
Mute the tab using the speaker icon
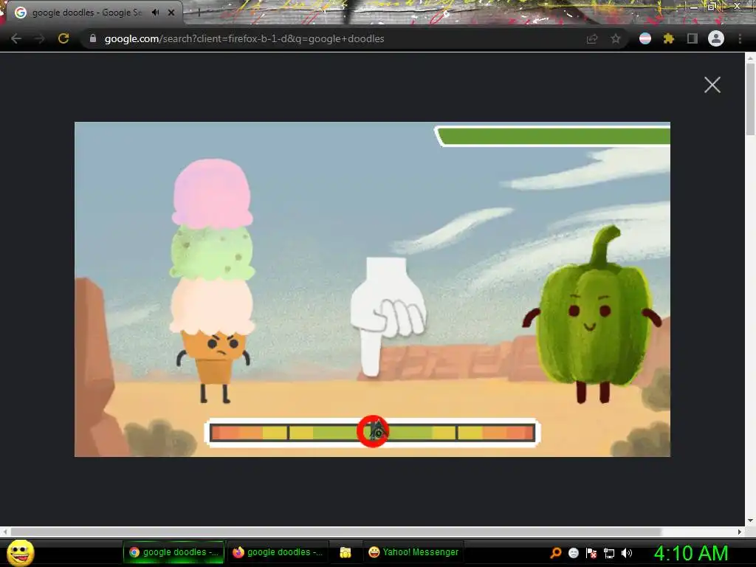tap(155, 13)
